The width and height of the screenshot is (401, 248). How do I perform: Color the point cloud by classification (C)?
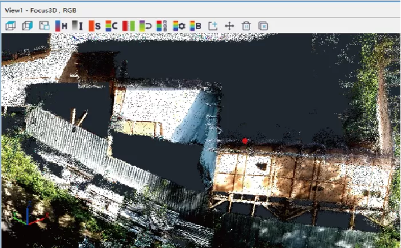click(112, 26)
